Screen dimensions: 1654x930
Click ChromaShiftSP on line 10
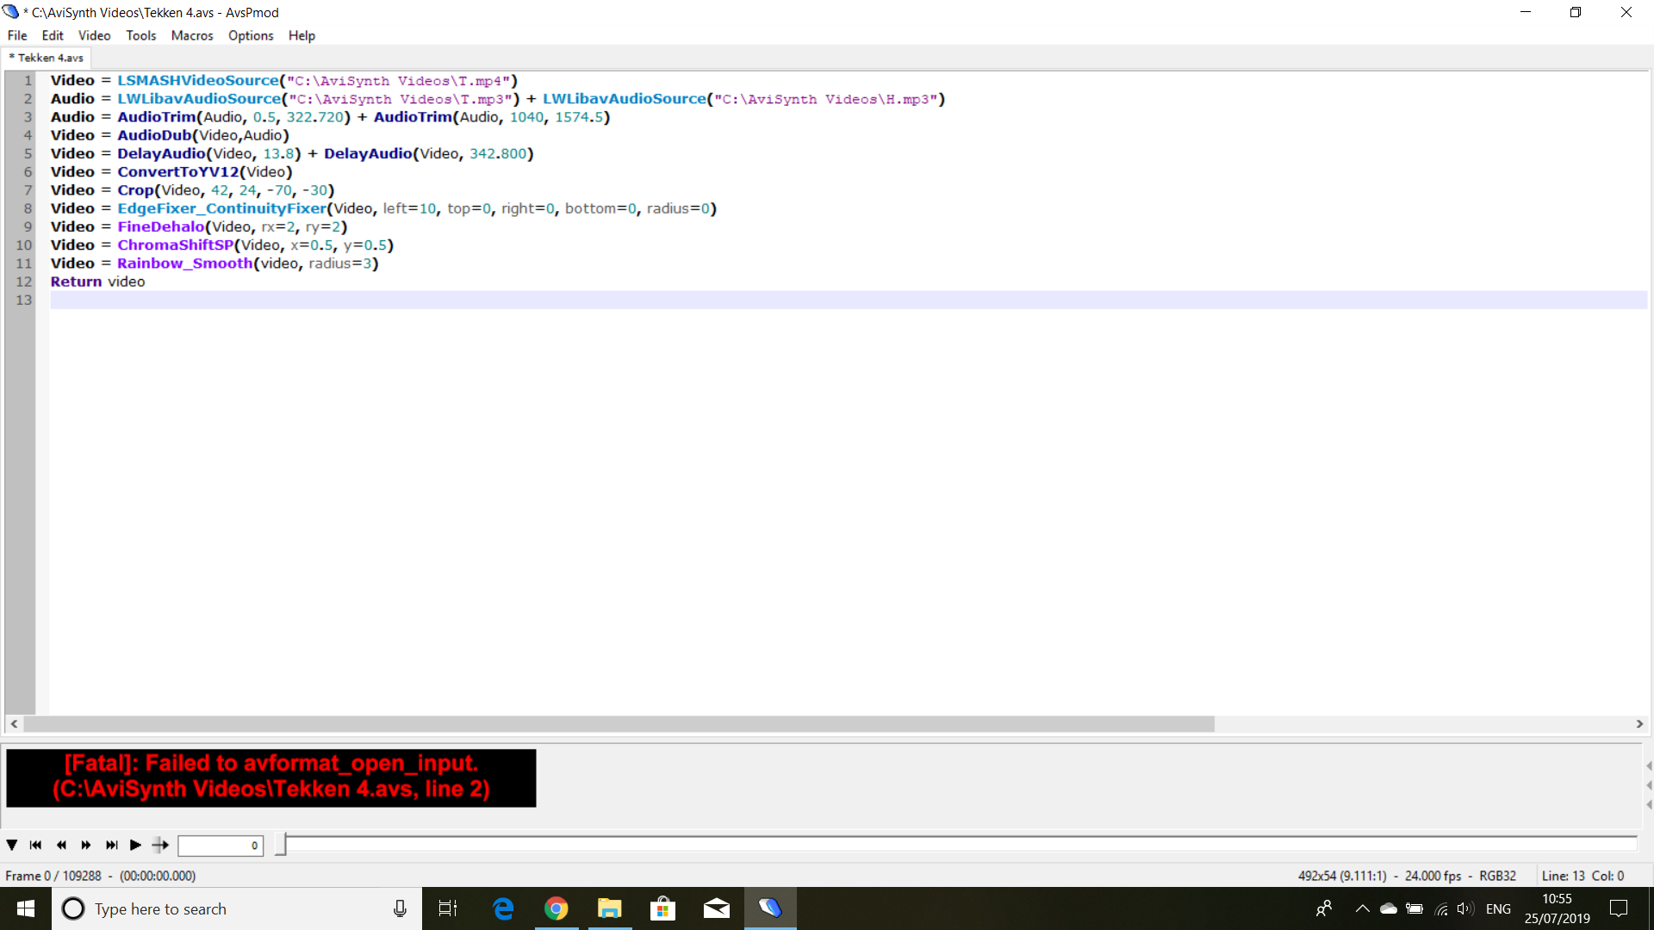175,245
